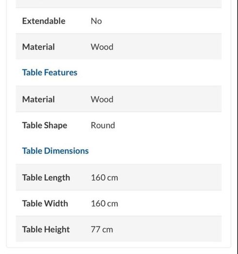Click empty area of Extendable row

pos(161,21)
